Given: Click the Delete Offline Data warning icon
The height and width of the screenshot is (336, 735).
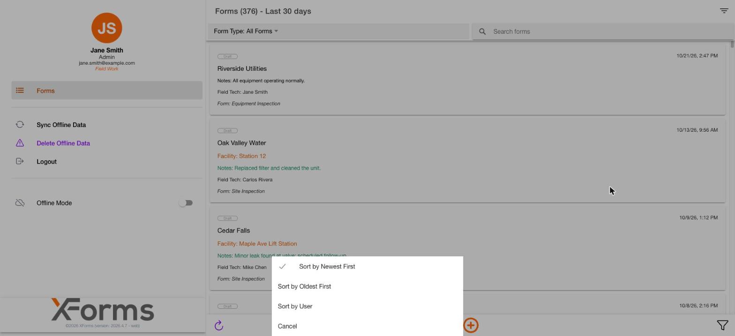Looking at the screenshot, I should point(20,143).
